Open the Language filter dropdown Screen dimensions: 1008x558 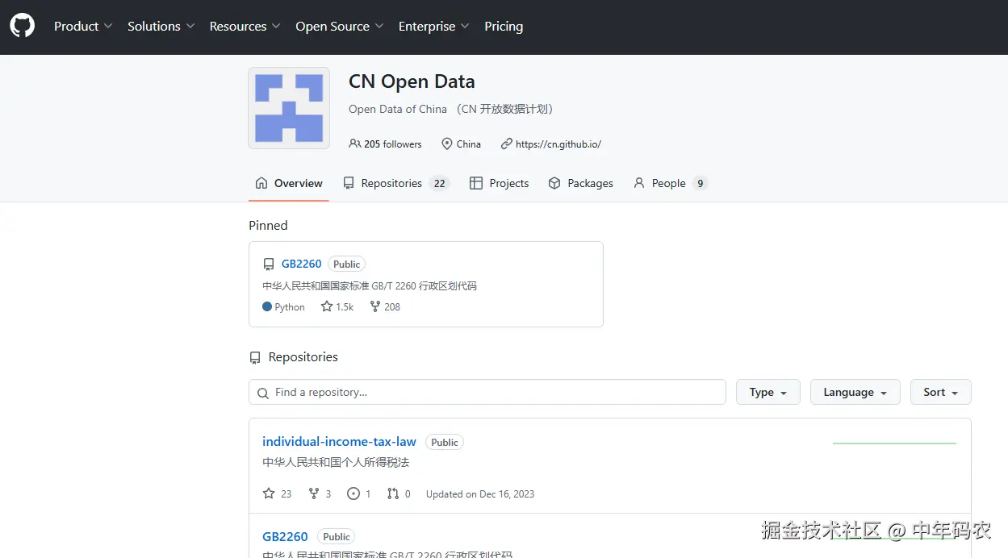click(x=855, y=392)
